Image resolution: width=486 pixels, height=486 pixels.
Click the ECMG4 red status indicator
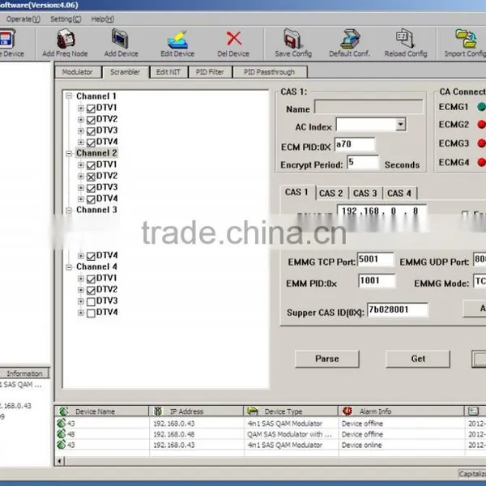[481, 162]
